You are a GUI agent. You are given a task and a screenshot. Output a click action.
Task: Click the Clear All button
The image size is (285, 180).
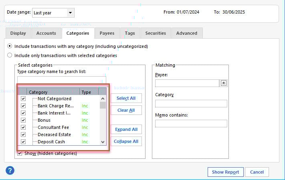[x=126, y=110]
